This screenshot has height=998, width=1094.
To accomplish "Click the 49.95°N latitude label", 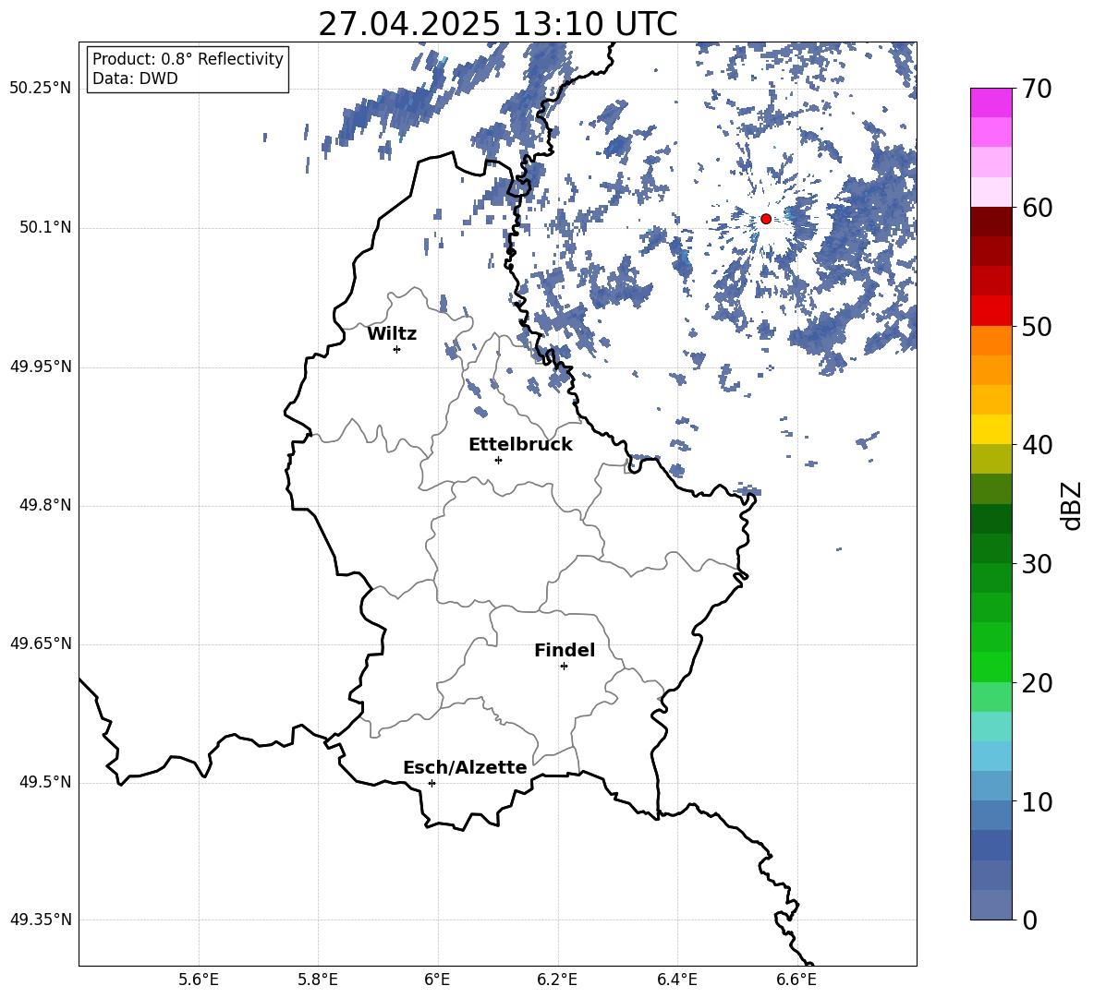I will (41, 366).
